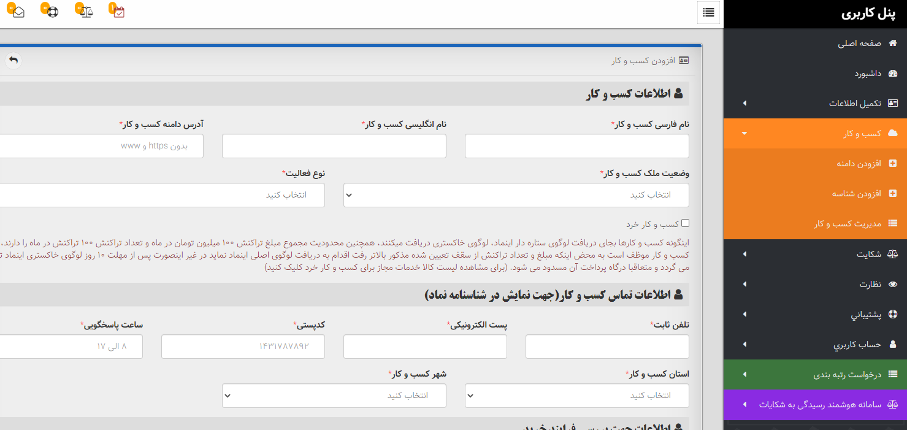Open داشبورد in the sidebar
The image size is (907, 430).
(x=815, y=74)
